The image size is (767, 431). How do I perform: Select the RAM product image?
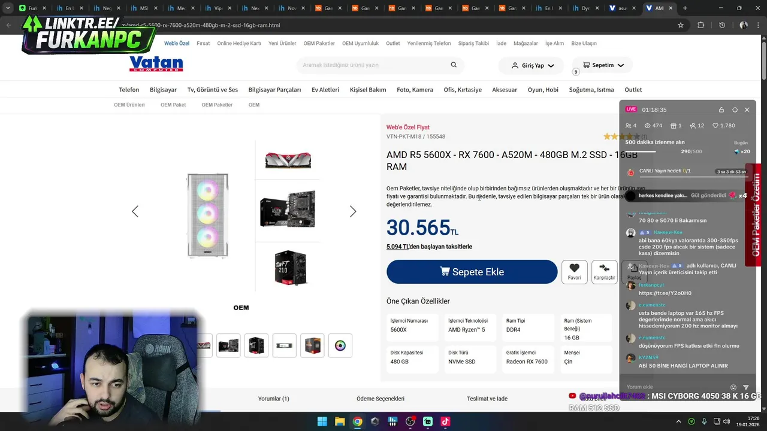pos(288,159)
